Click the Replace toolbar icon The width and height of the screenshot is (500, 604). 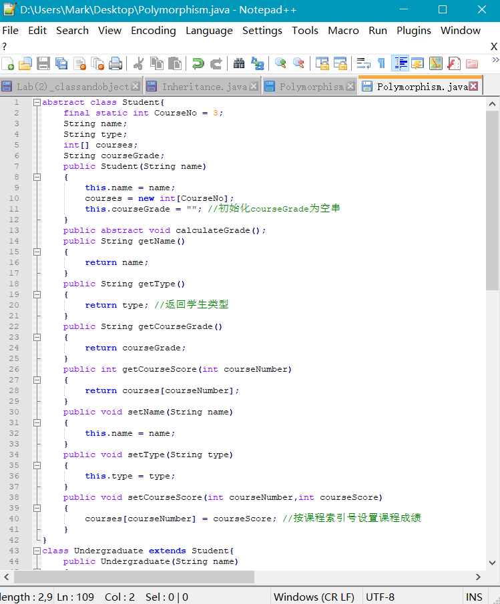pyautogui.click(x=257, y=63)
